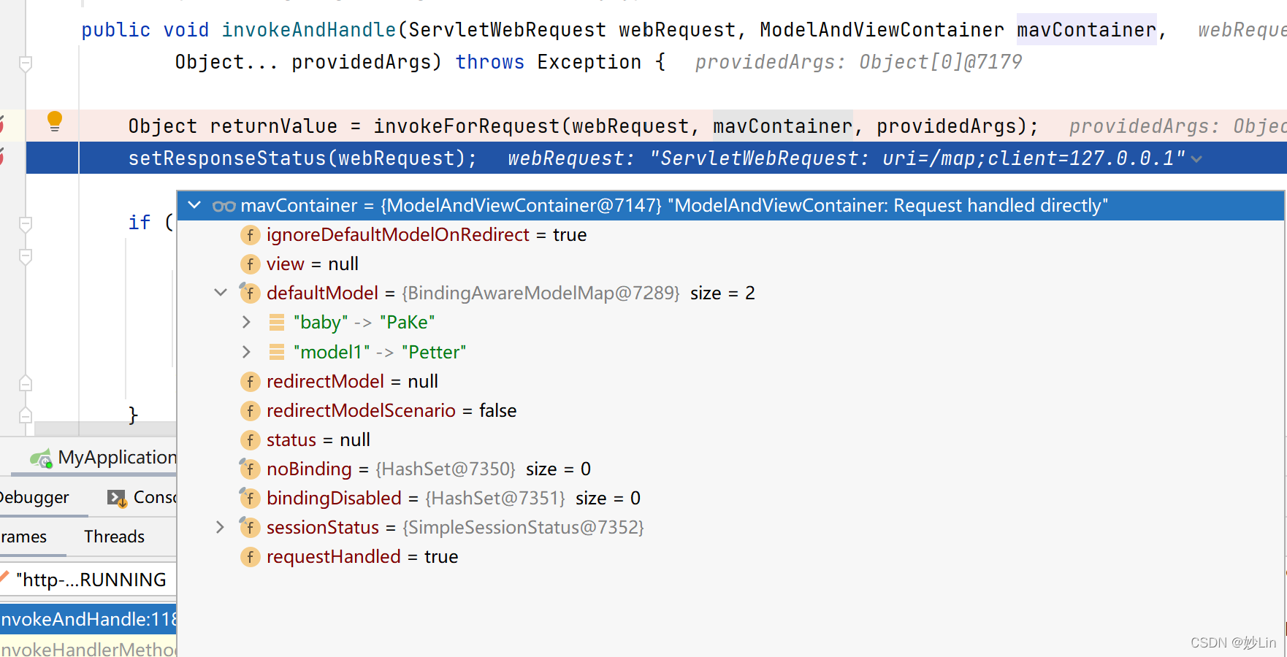Click the Spring Boot MyApplication run icon
Screen dimensions: 1287x657
click(40, 458)
